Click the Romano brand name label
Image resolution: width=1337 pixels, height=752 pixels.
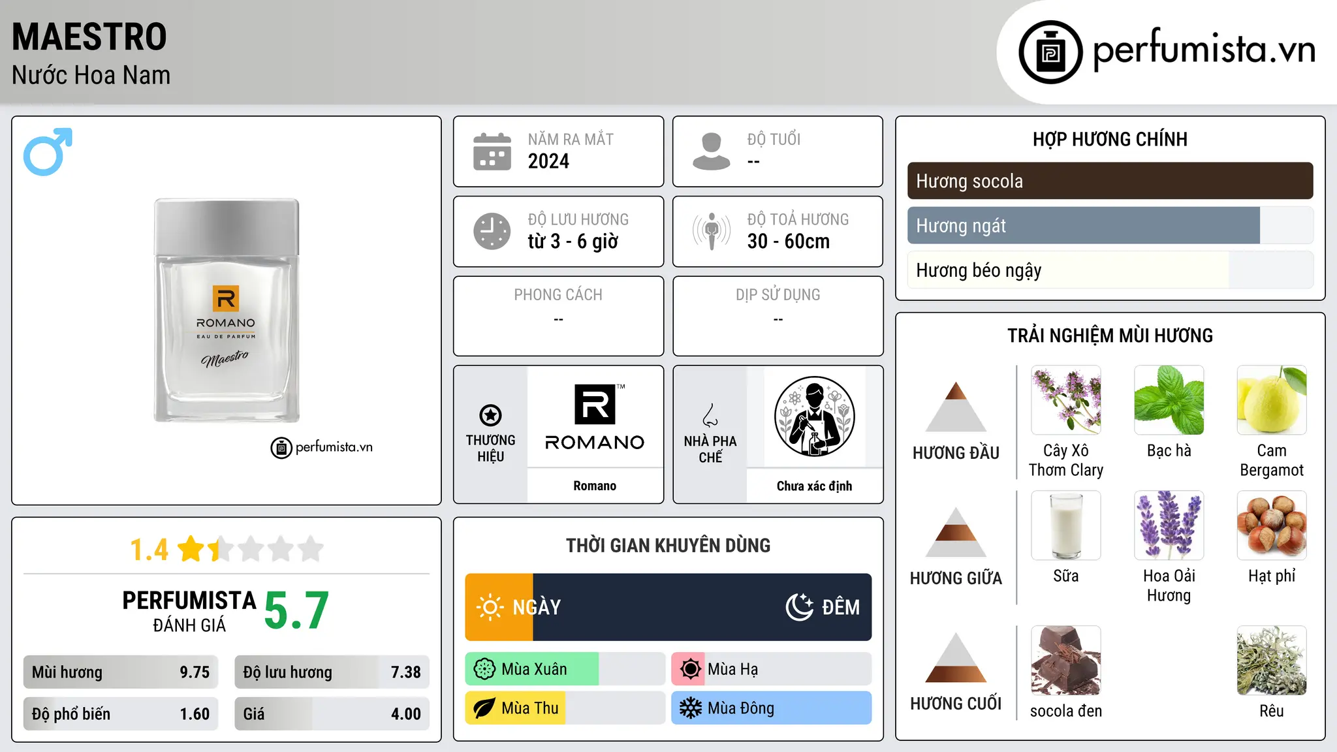coord(595,486)
